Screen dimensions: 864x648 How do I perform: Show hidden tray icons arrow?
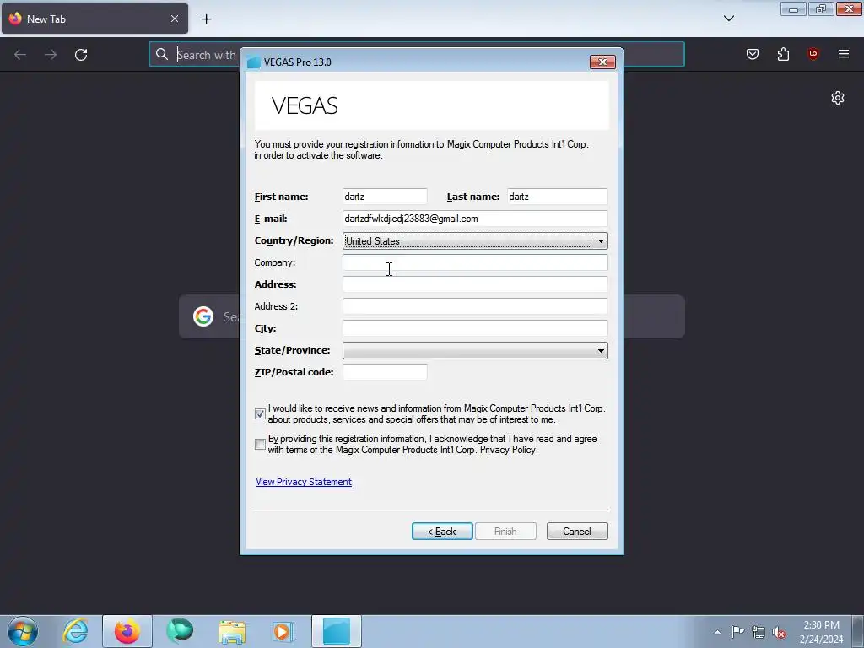(x=717, y=632)
